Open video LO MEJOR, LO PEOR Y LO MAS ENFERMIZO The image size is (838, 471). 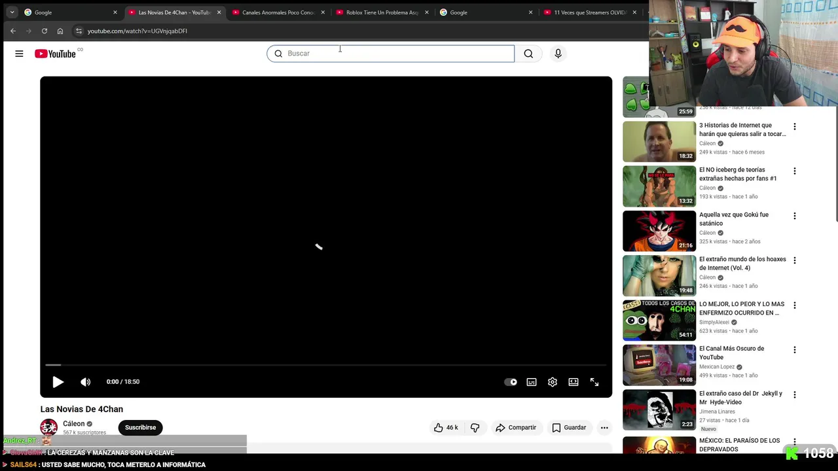click(x=742, y=308)
